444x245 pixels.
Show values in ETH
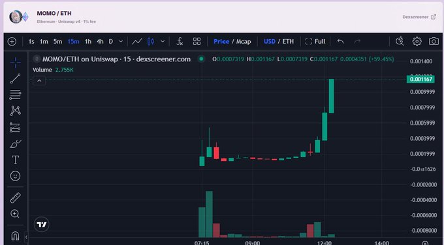[288, 42]
